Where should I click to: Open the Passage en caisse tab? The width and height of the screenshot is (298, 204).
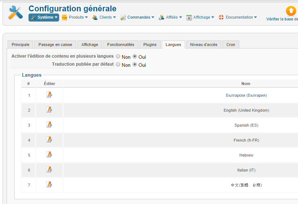(55, 45)
